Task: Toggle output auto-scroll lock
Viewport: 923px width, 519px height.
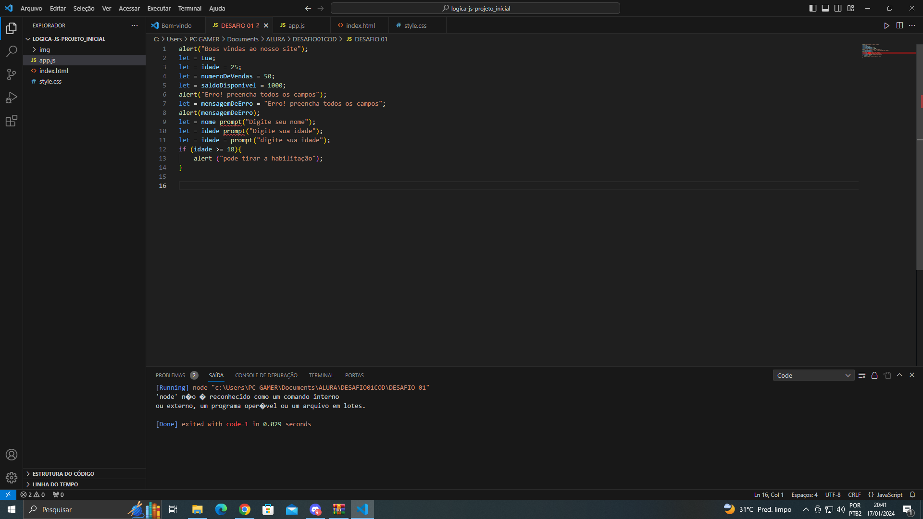Action: point(874,375)
